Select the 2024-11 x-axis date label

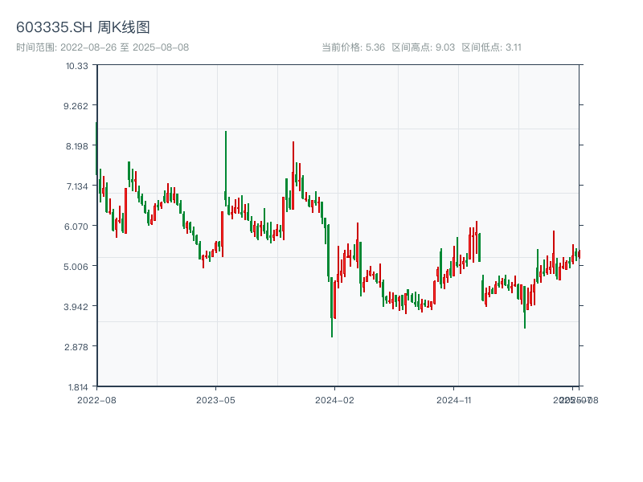(x=454, y=399)
